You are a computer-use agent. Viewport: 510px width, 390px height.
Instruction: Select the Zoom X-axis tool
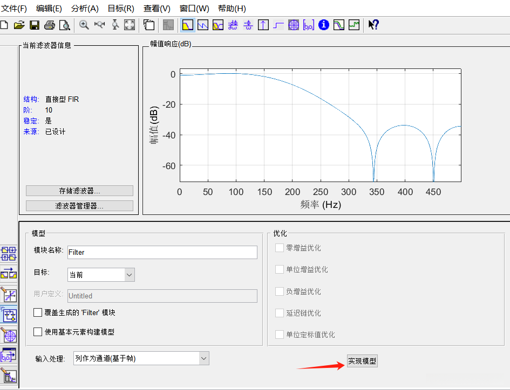pos(99,25)
